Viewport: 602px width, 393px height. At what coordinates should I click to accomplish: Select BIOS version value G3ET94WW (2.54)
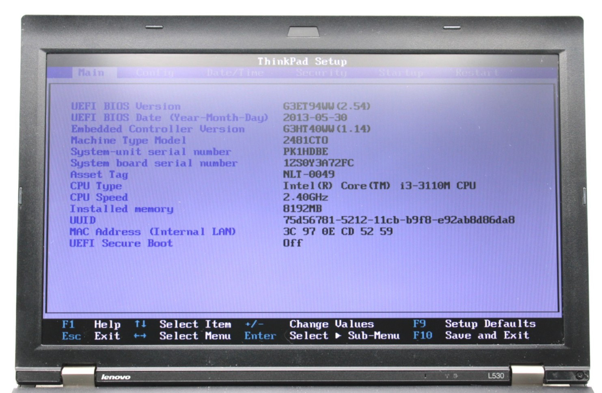coord(327,106)
